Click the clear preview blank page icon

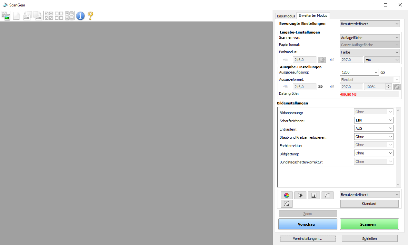[16, 15]
